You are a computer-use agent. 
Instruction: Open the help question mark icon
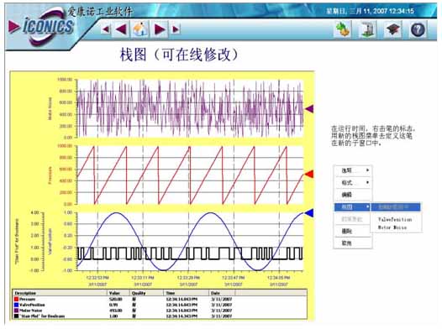(418, 29)
